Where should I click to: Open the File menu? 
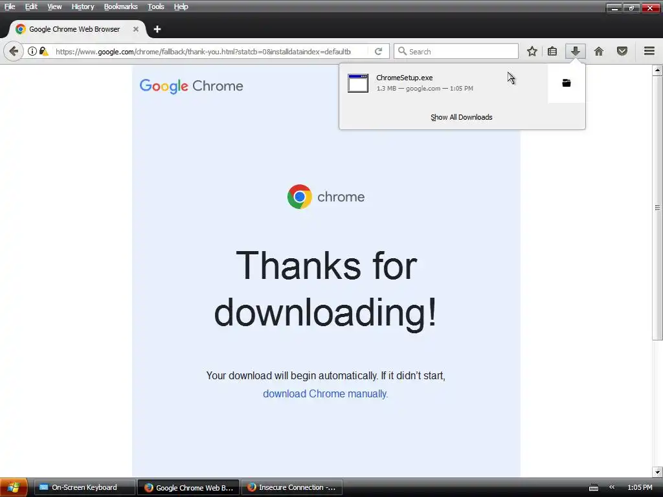[x=10, y=6]
